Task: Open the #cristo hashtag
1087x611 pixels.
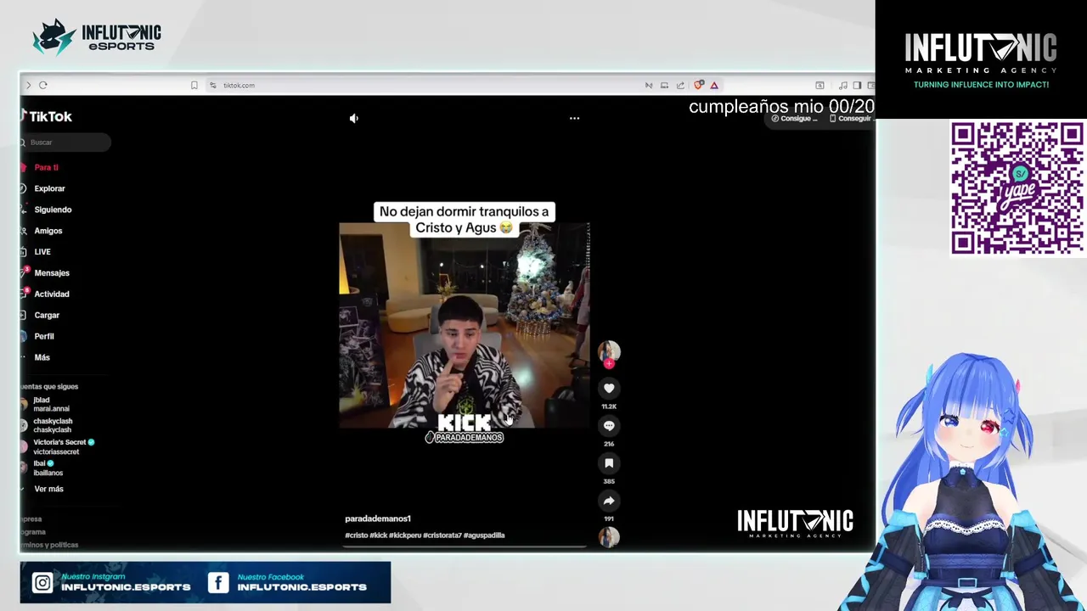Action: [356, 535]
